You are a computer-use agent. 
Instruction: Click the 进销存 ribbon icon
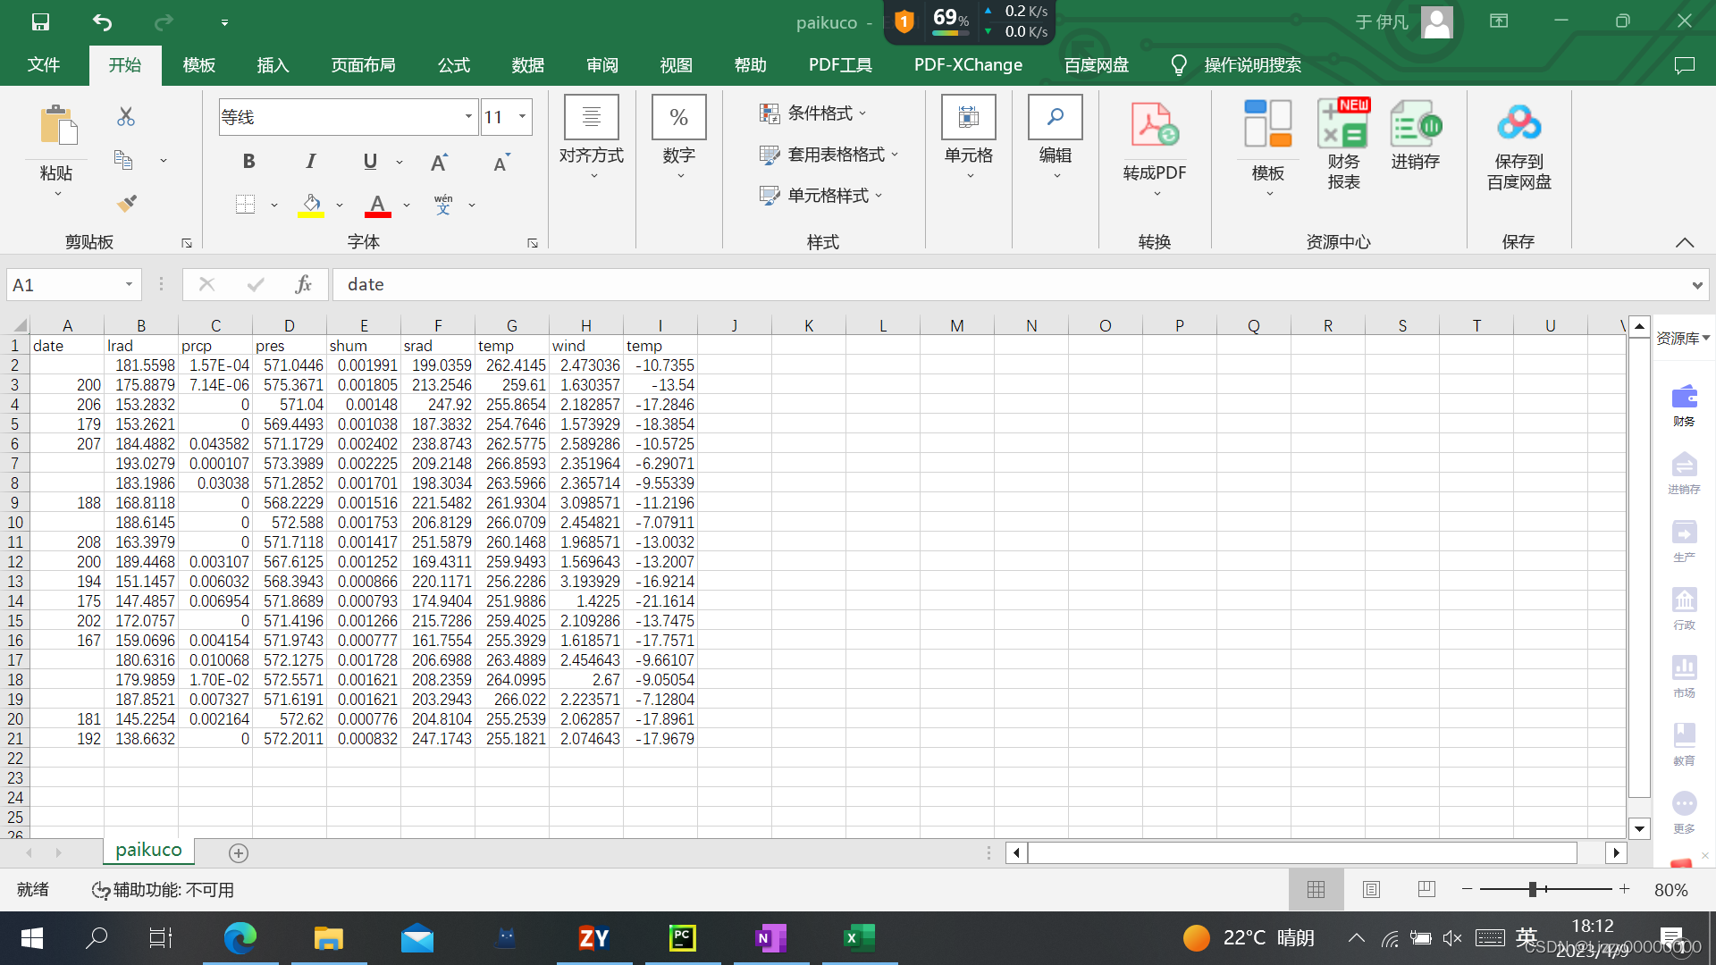pos(1415,125)
